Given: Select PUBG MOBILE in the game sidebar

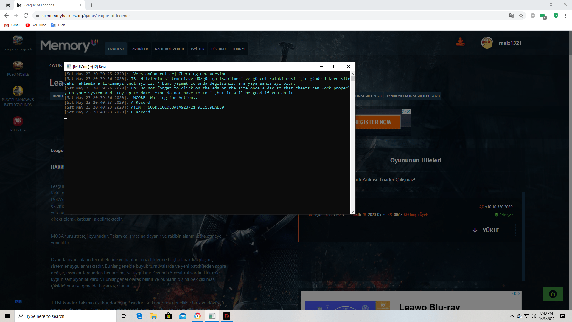Looking at the screenshot, I should [x=18, y=66].
